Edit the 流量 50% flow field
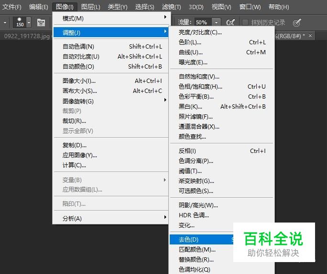 [x=203, y=22]
